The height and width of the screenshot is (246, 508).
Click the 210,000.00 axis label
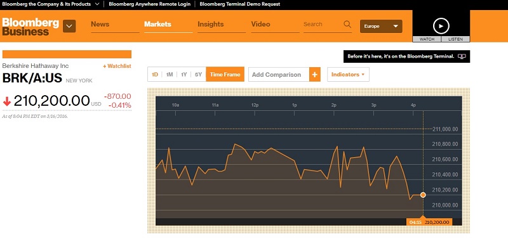coord(445,205)
